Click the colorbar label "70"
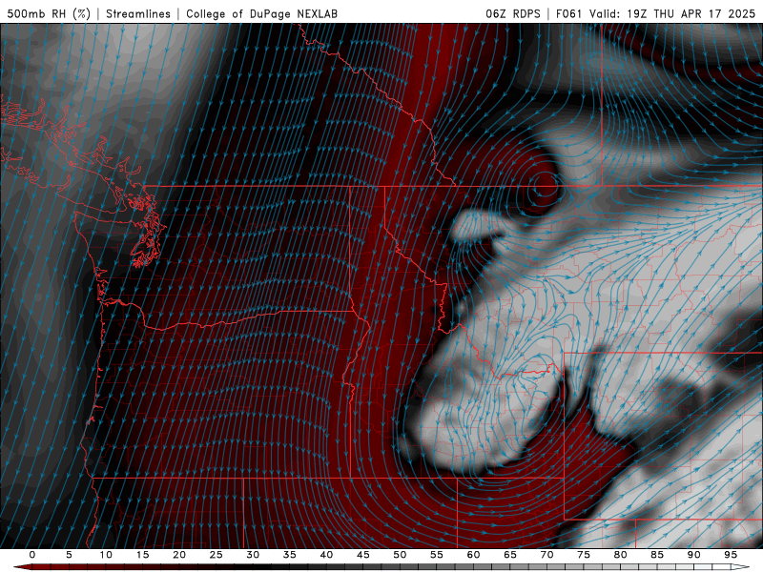 coord(546,555)
